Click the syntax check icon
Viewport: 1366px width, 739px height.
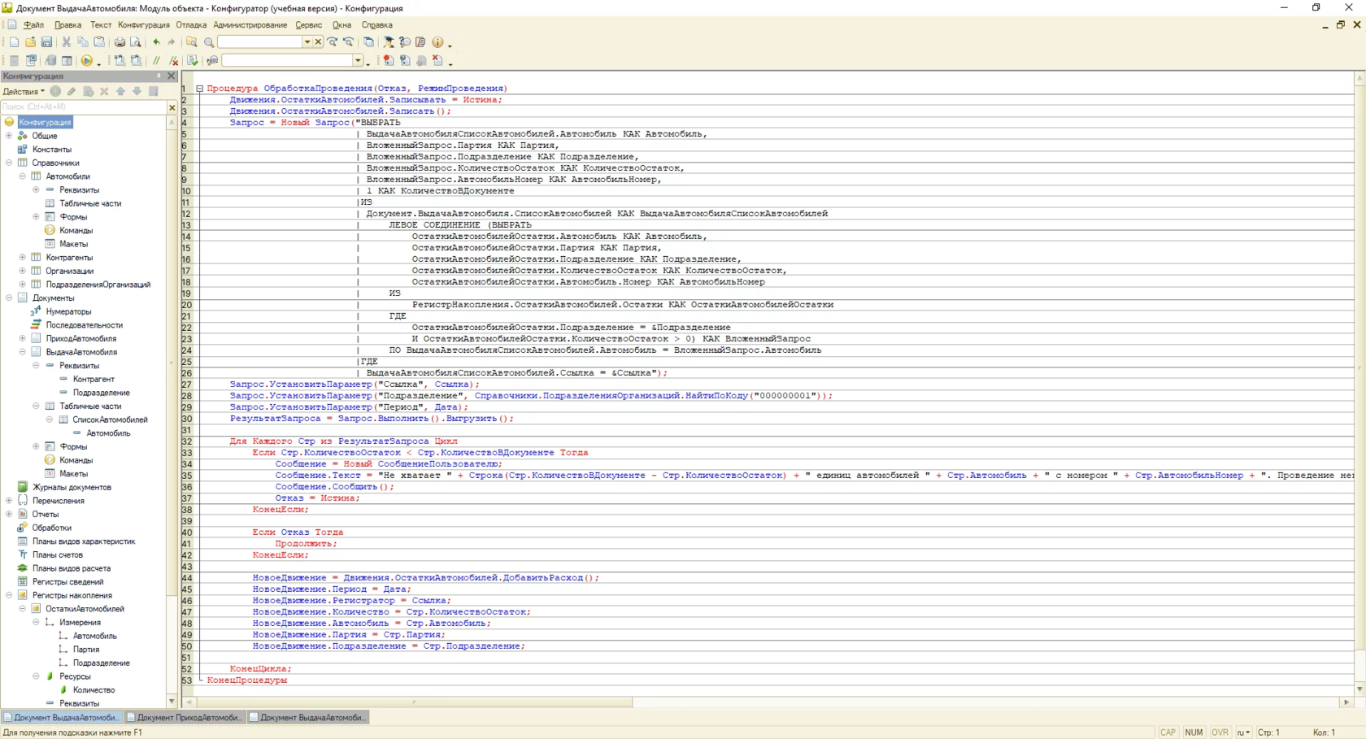(193, 61)
